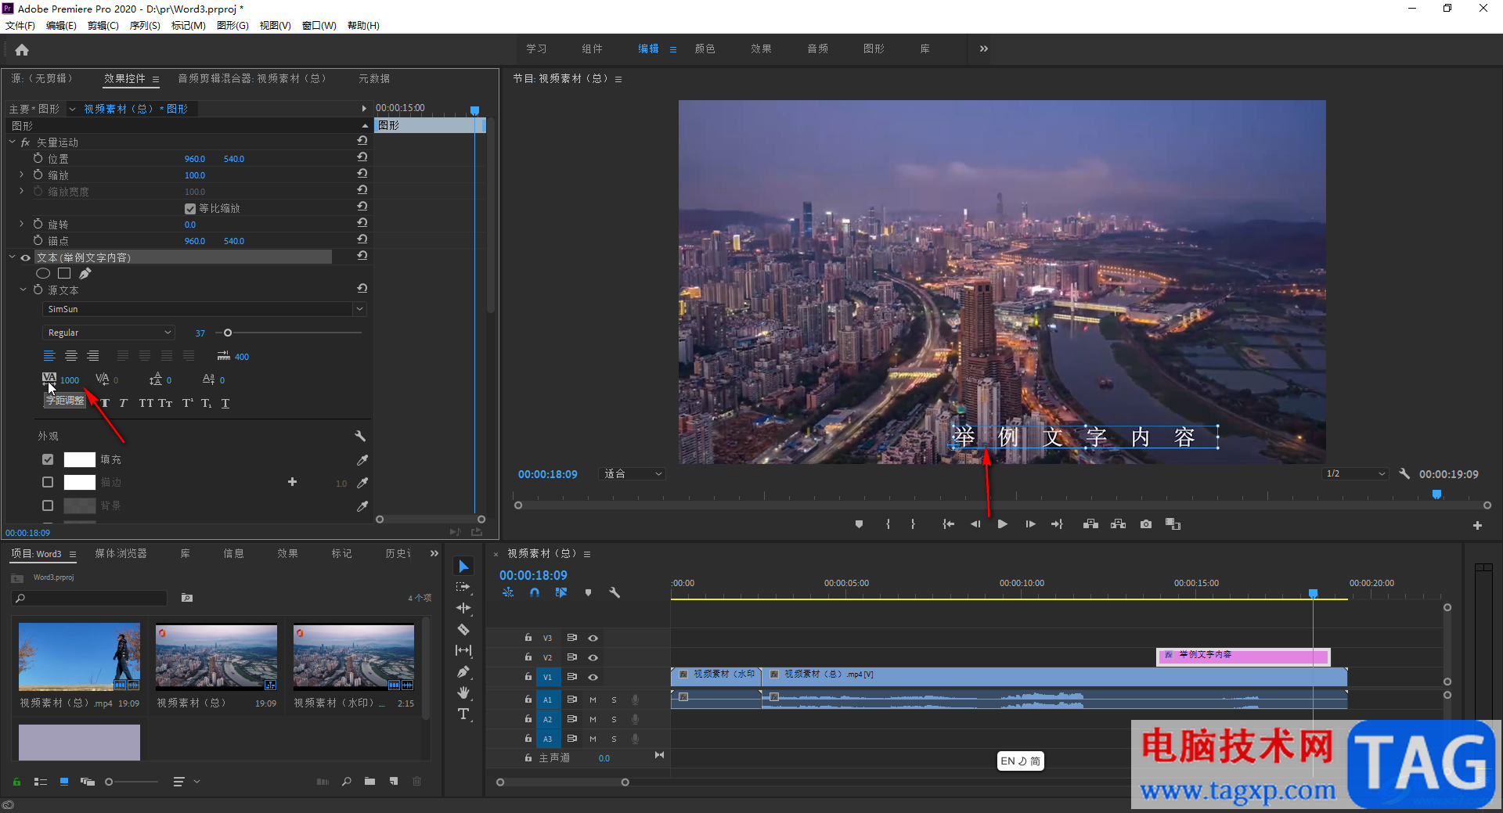Select the Selection tool arrow

(x=463, y=566)
